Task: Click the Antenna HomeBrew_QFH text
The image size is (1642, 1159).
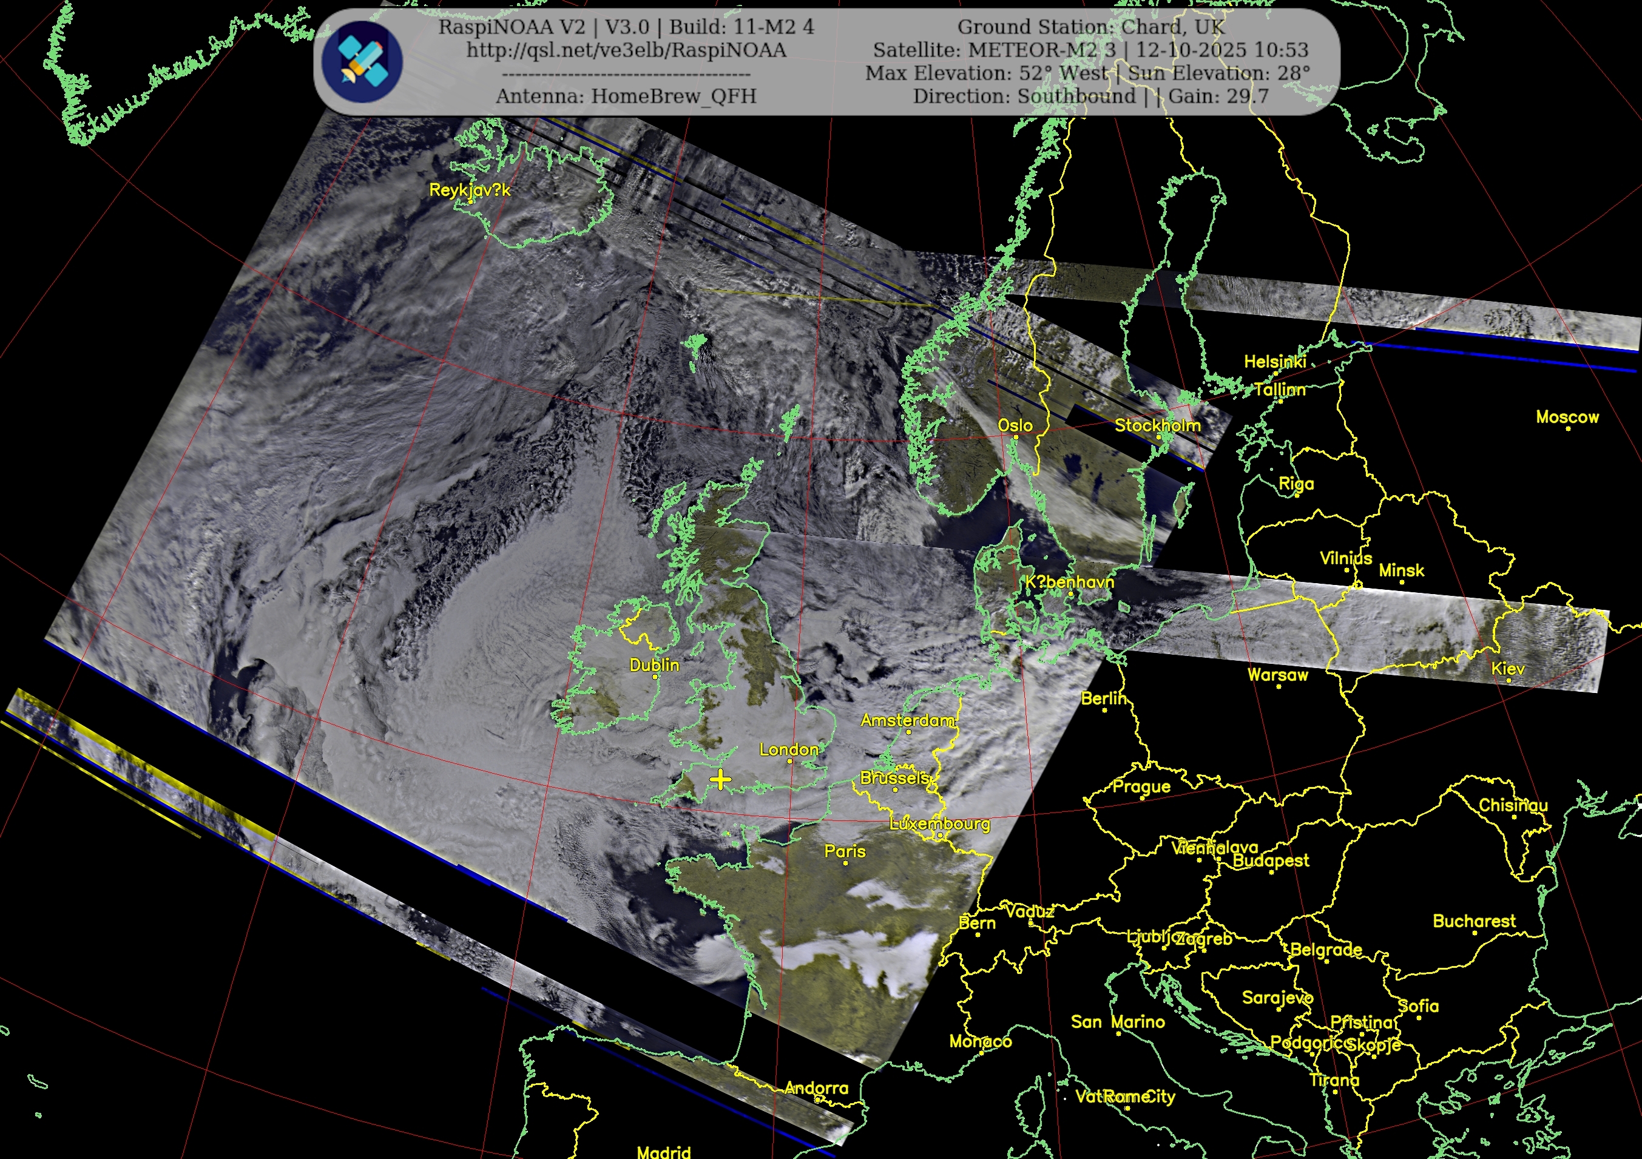Action: tap(626, 96)
